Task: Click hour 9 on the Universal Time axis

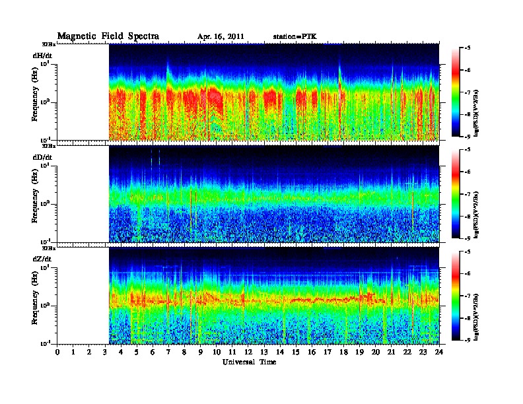Action: tap(201, 353)
